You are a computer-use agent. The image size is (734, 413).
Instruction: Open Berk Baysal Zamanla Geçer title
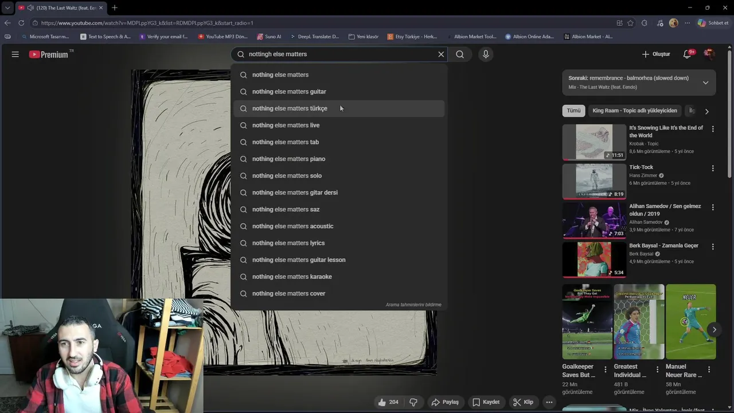(663, 246)
